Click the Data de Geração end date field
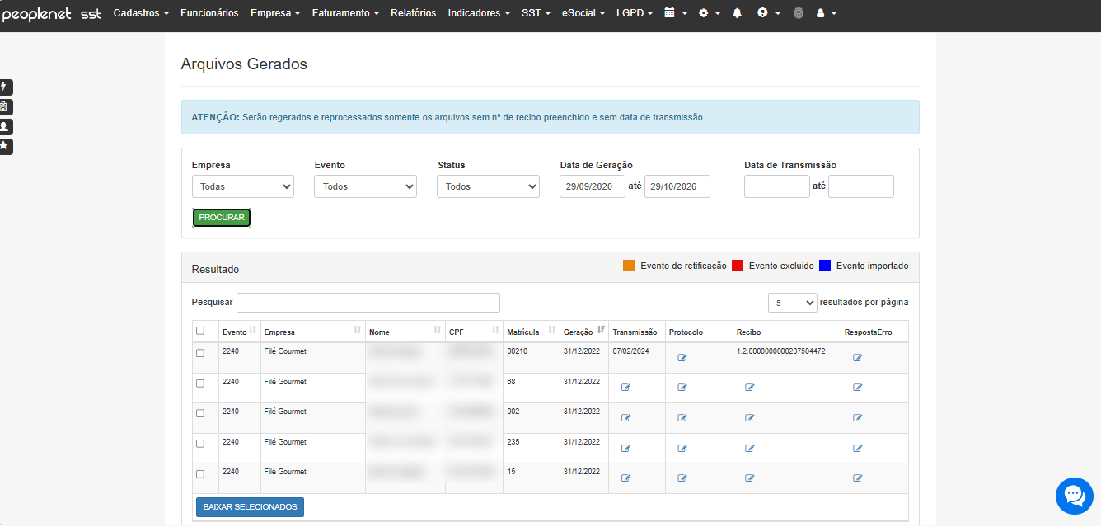This screenshot has width=1101, height=527. pyautogui.click(x=677, y=186)
